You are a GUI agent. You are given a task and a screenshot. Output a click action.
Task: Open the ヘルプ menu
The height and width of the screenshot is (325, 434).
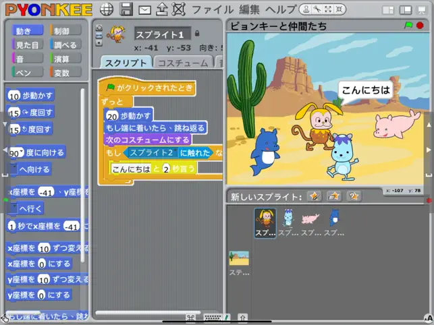[281, 10]
